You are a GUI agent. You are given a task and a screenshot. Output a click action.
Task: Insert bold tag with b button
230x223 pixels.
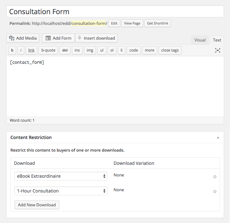[x=12, y=50]
